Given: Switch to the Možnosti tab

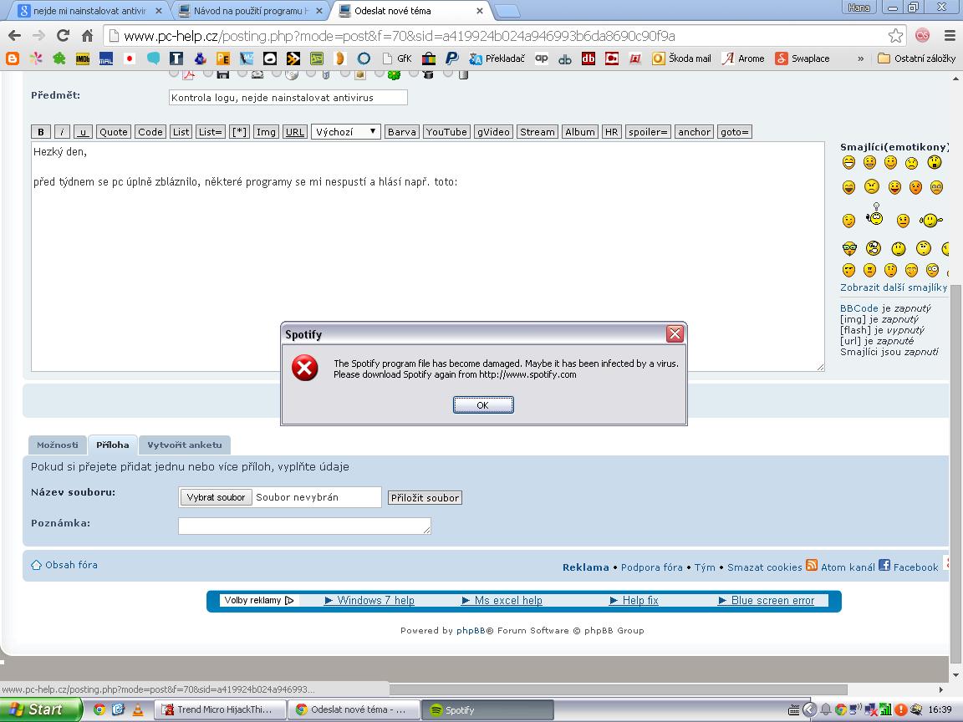Looking at the screenshot, I should (x=57, y=445).
